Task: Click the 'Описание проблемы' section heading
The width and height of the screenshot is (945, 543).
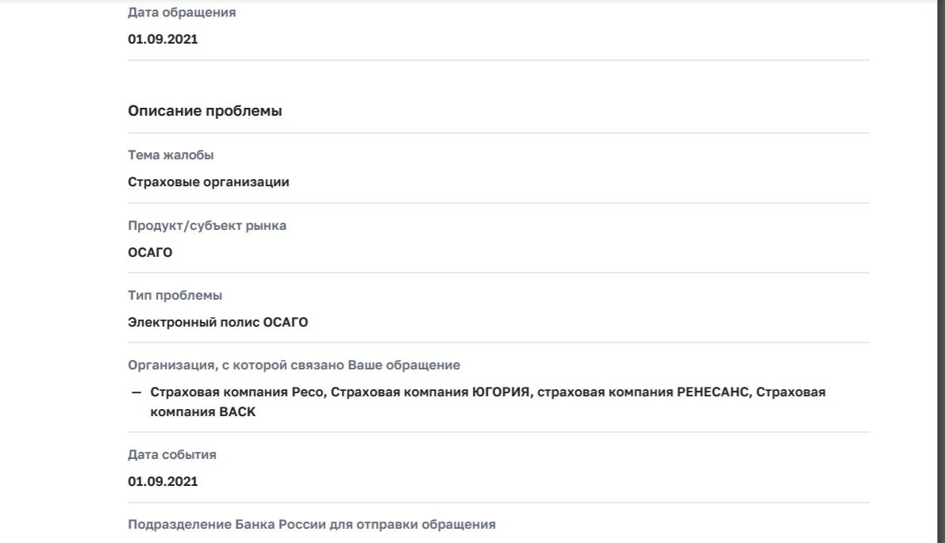Action: tap(205, 111)
